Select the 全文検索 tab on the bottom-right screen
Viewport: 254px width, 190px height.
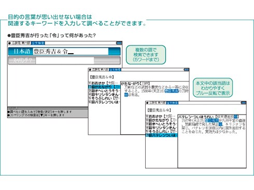point(172,103)
